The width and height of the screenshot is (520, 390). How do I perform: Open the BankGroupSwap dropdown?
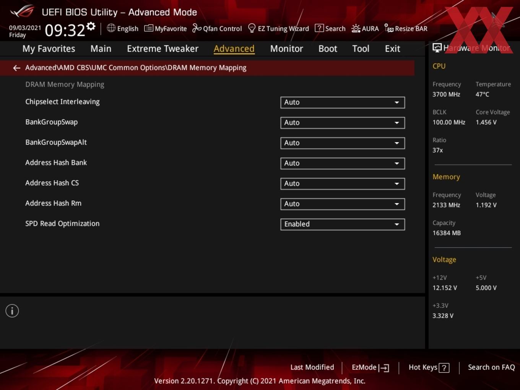[x=343, y=123]
